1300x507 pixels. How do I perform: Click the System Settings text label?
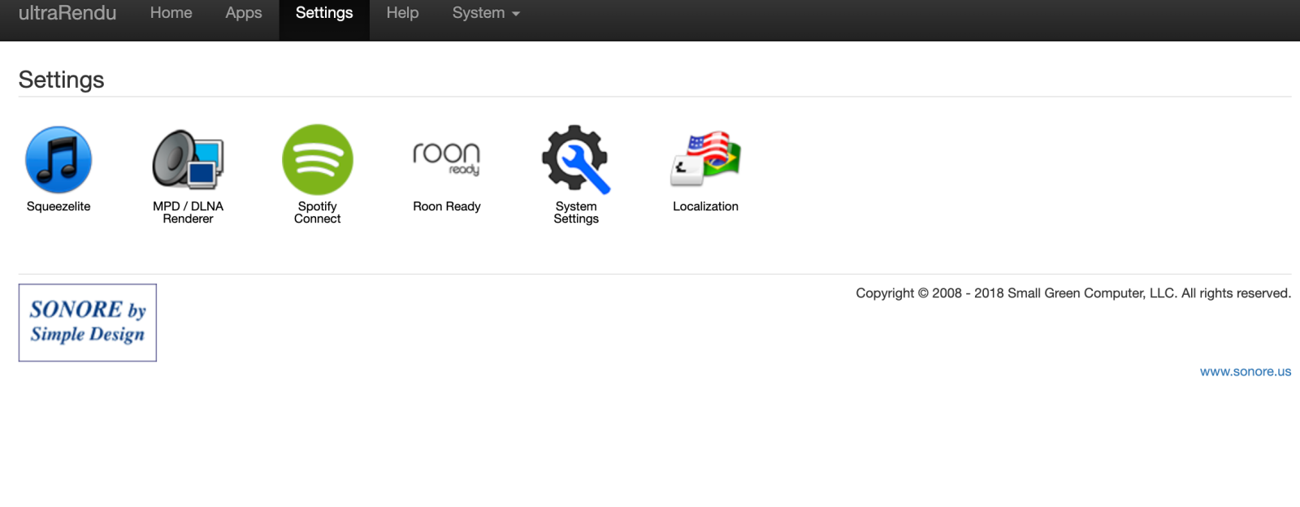click(576, 212)
